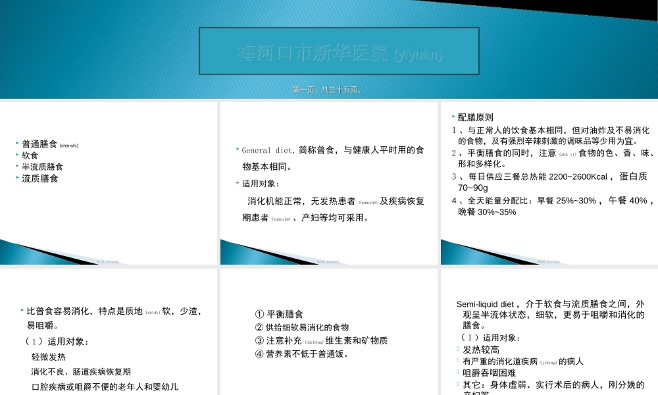
Task: Click the triangle bullet beside 流质膳食
Action: coord(16,178)
